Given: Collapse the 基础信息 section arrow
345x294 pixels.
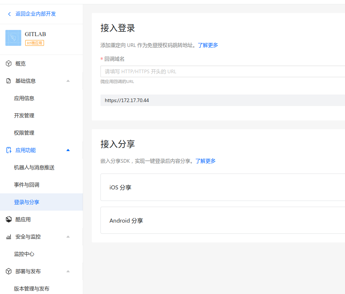Looking at the screenshot, I should [68, 81].
